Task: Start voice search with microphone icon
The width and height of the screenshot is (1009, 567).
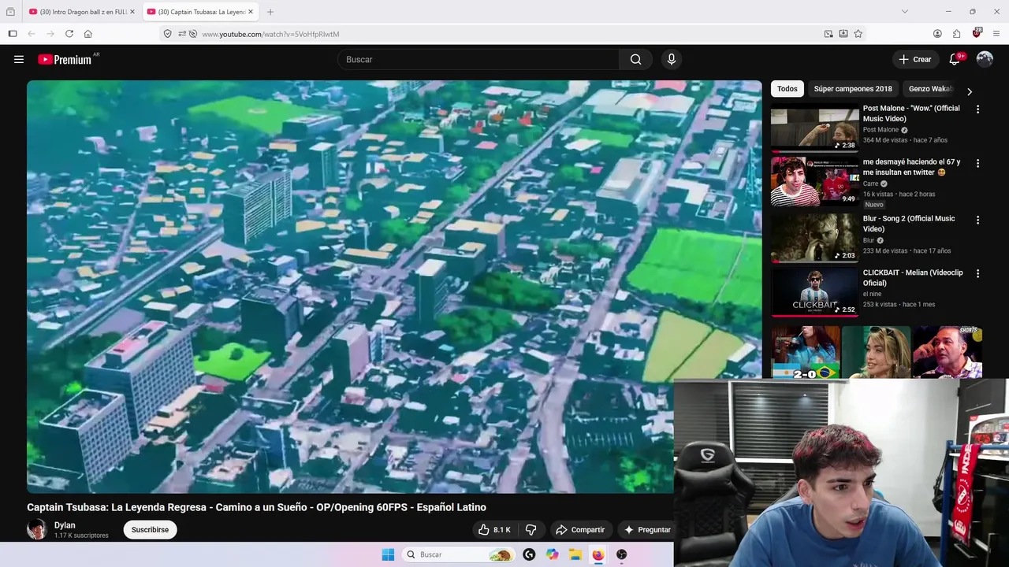Action: 671,59
